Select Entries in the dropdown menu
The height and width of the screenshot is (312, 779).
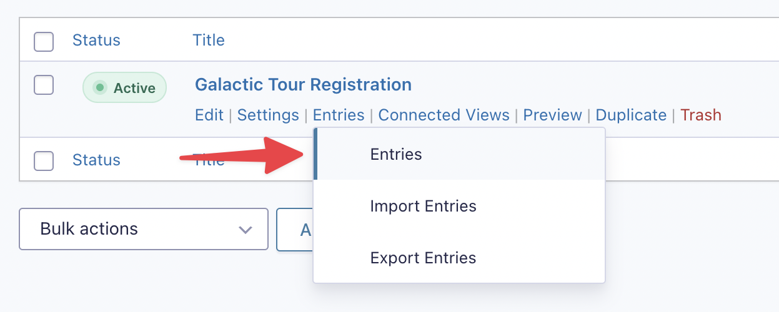pos(396,154)
